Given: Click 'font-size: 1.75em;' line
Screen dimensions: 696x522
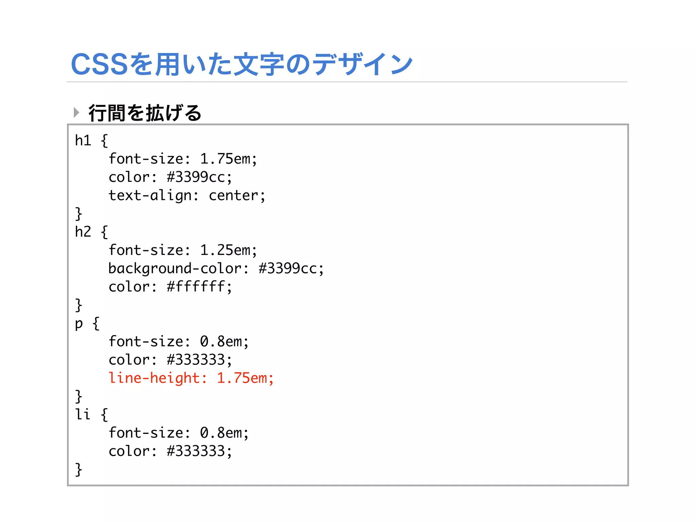Looking at the screenshot, I should pyautogui.click(x=183, y=159).
